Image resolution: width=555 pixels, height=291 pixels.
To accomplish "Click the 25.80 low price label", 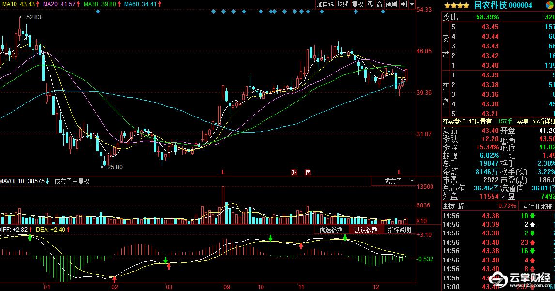I will click(x=115, y=167).
